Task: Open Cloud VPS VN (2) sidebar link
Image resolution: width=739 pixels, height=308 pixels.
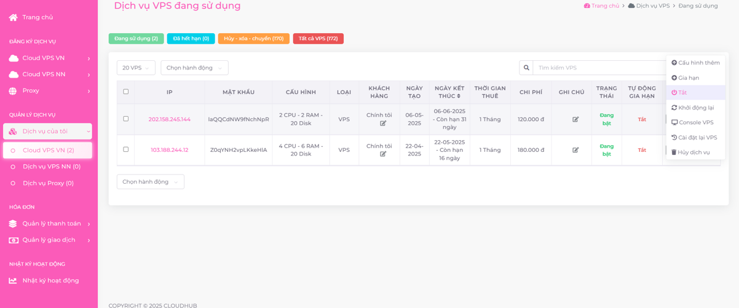Action: 49,151
